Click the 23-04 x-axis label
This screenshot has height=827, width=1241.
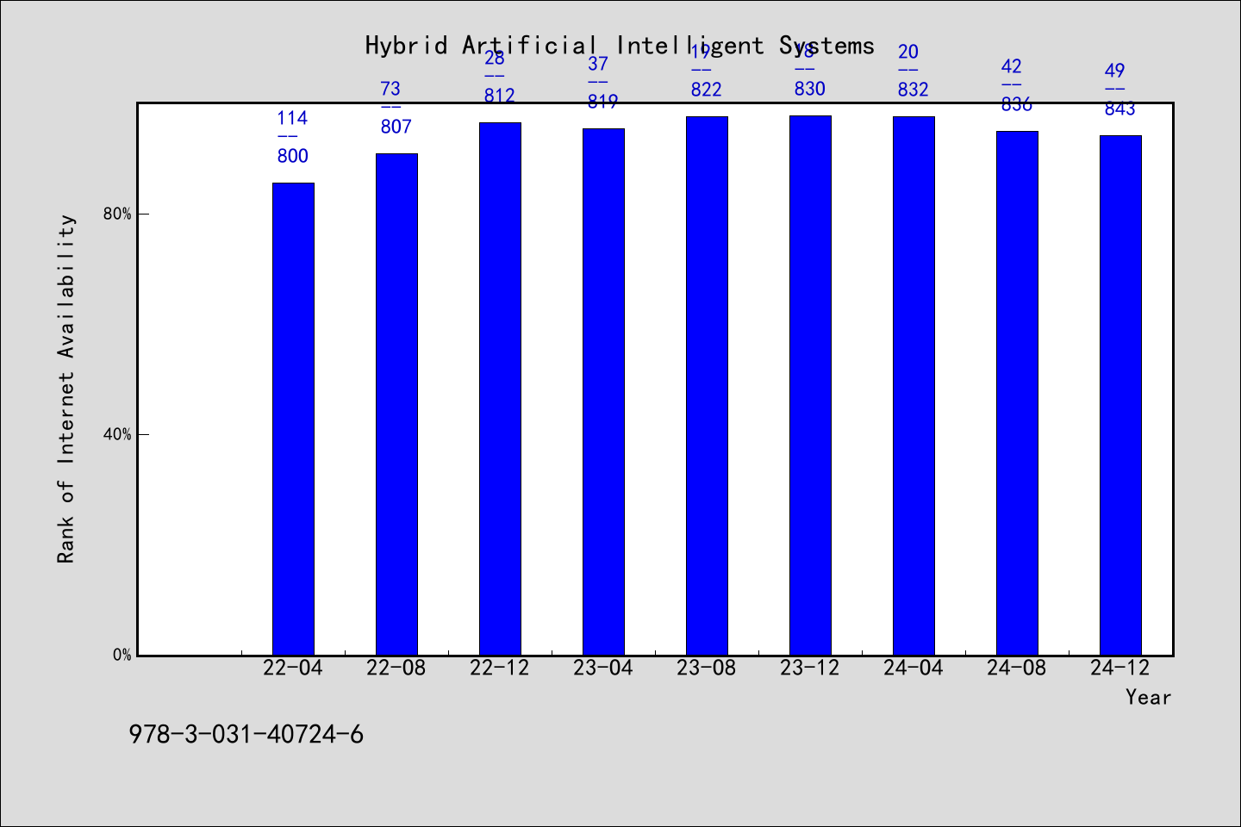tap(603, 668)
